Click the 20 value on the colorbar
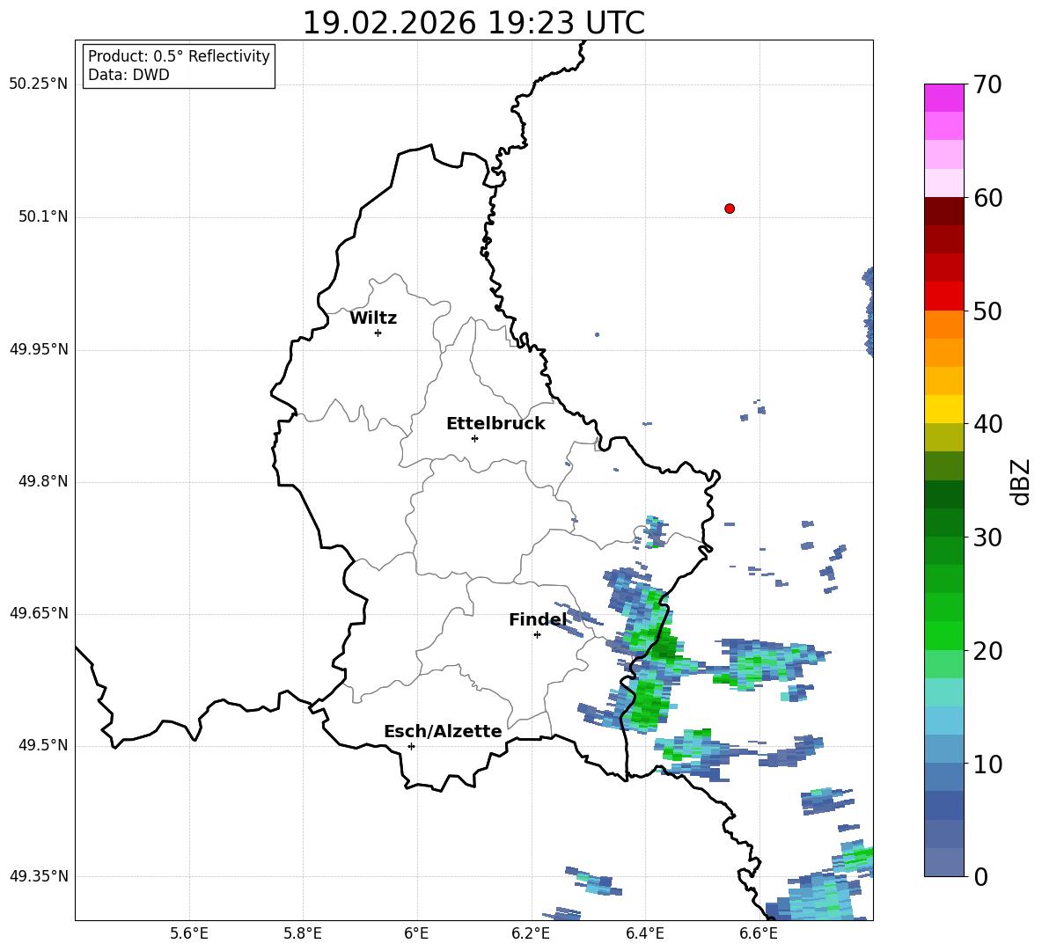The image size is (1042, 951). tap(987, 650)
